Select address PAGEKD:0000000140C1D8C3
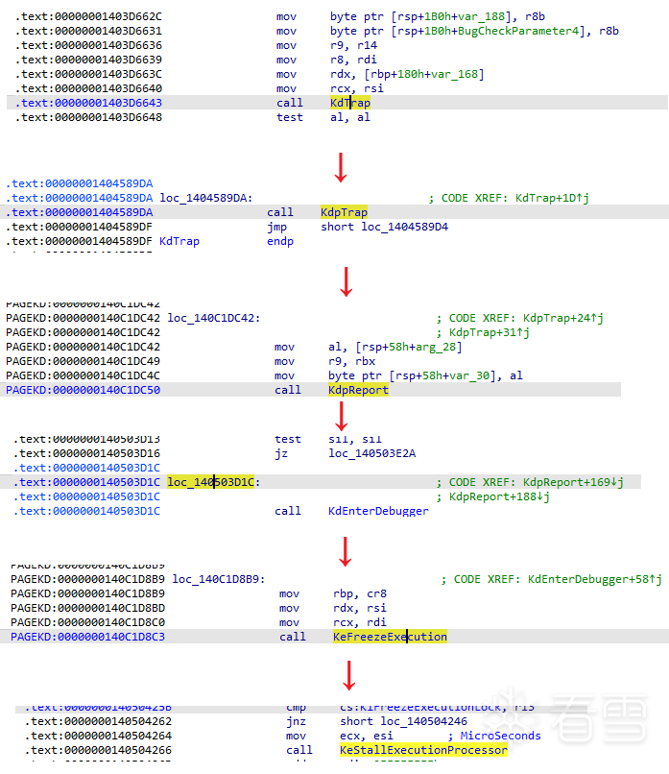 (x=87, y=637)
